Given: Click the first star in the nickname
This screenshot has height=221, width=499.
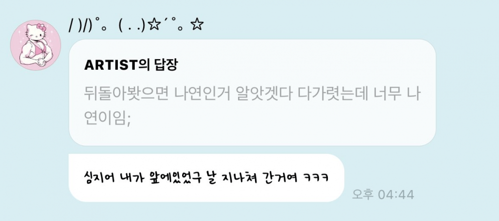Looking at the screenshot, I should pos(155,25).
